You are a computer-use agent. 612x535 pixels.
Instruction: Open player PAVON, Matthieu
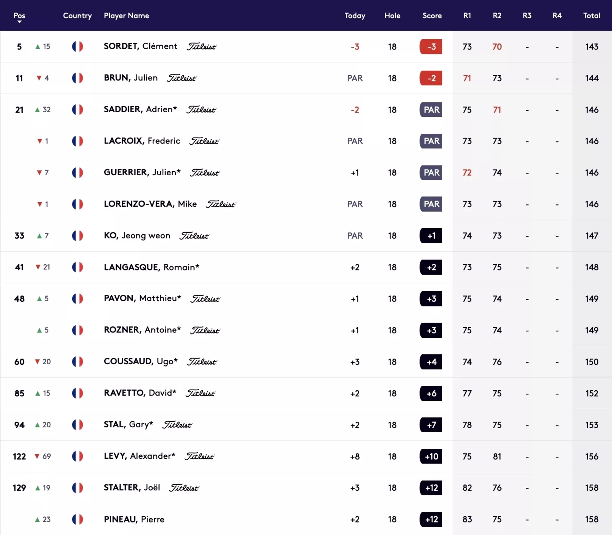click(143, 298)
